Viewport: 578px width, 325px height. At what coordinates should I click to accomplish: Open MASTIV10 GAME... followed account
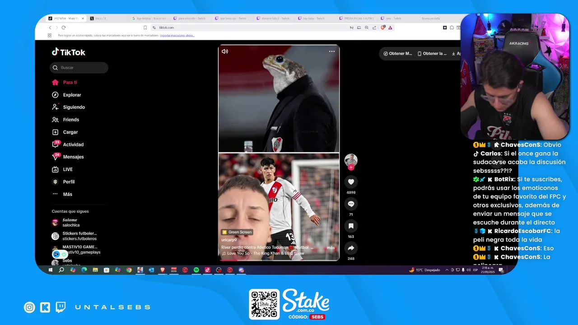click(77, 250)
